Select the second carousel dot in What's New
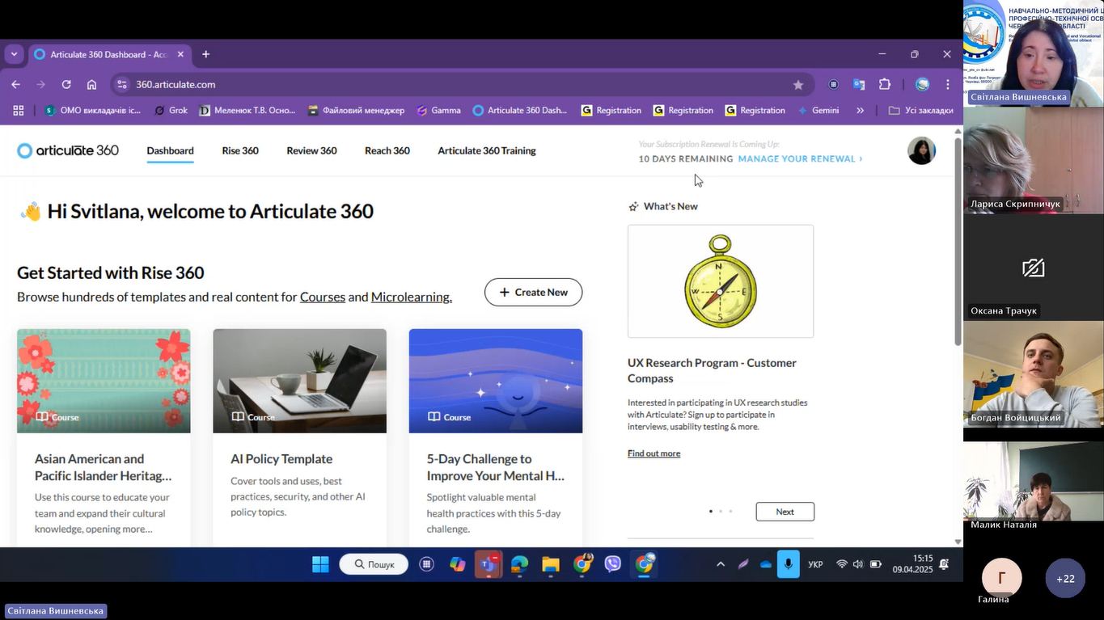 721,512
